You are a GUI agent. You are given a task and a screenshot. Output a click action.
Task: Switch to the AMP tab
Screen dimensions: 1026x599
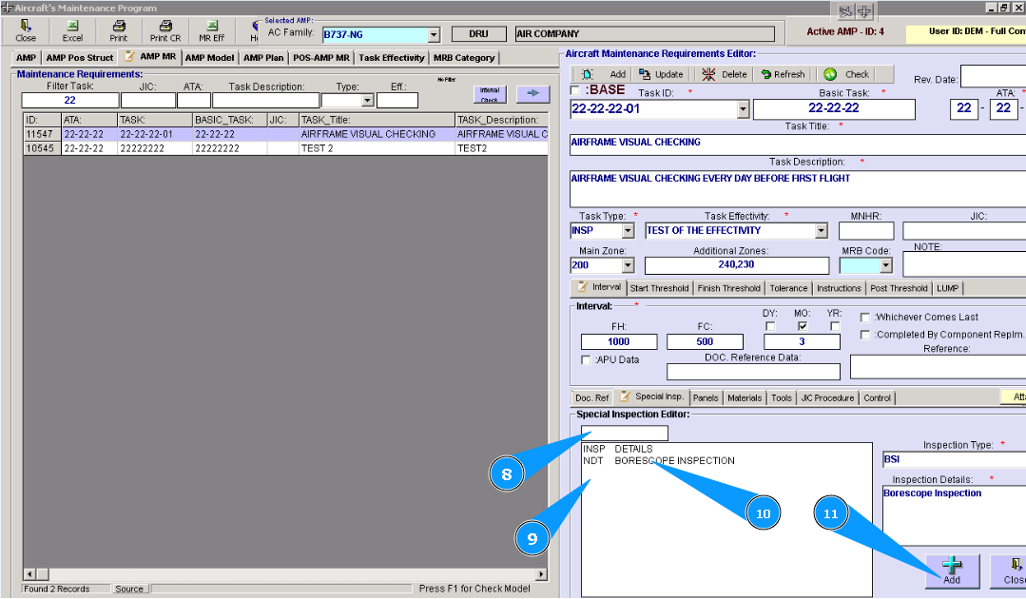27,58
